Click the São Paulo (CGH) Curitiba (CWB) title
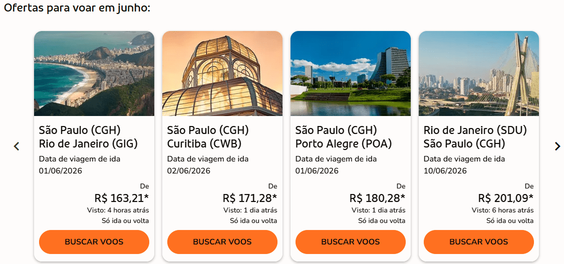564x264 pixels. (x=208, y=137)
